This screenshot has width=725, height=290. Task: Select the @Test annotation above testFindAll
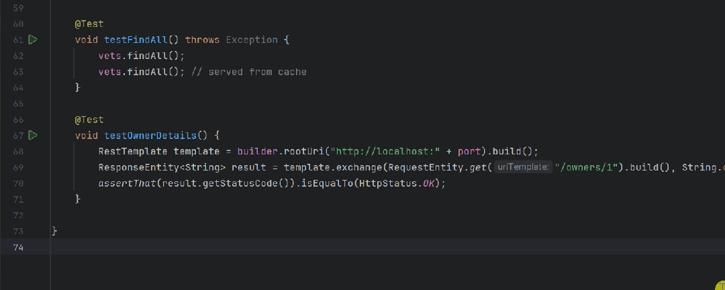(x=89, y=24)
